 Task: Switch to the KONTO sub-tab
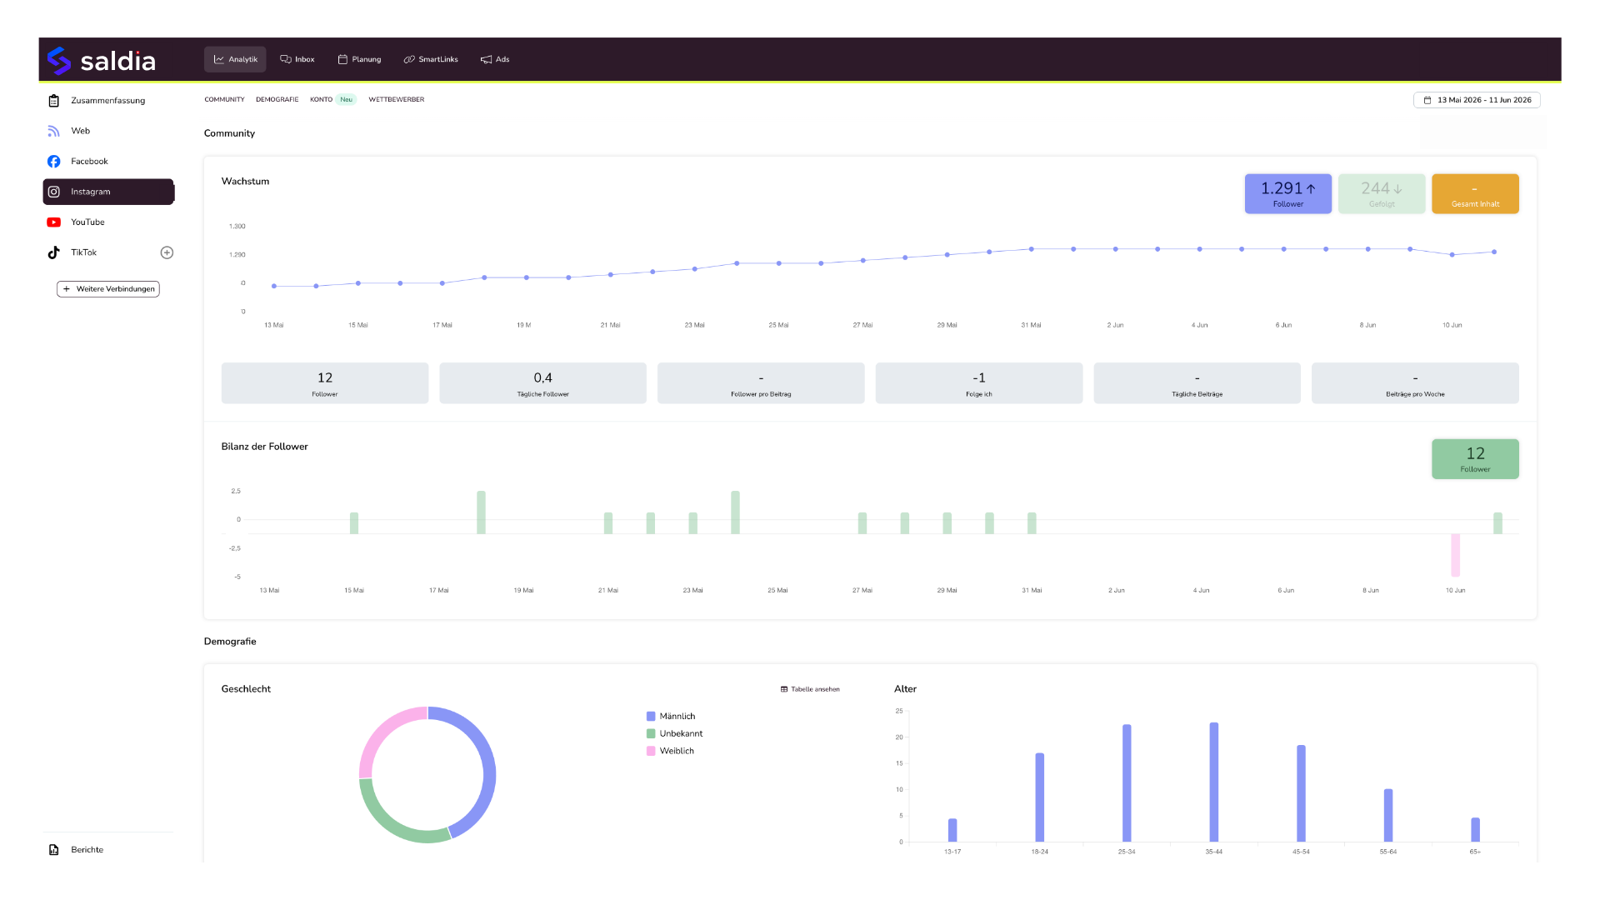tap(321, 99)
